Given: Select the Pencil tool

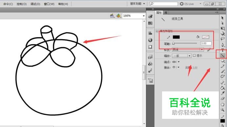Looking at the screenshot, I should pyautogui.click(x=223, y=66).
